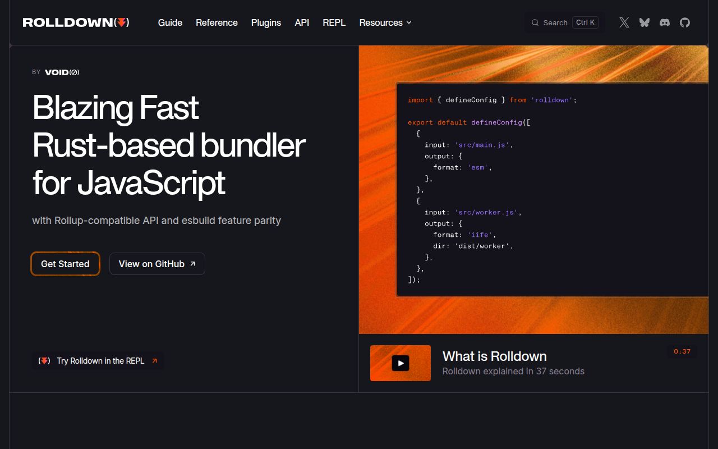Open the Reference menu item

click(217, 22)
